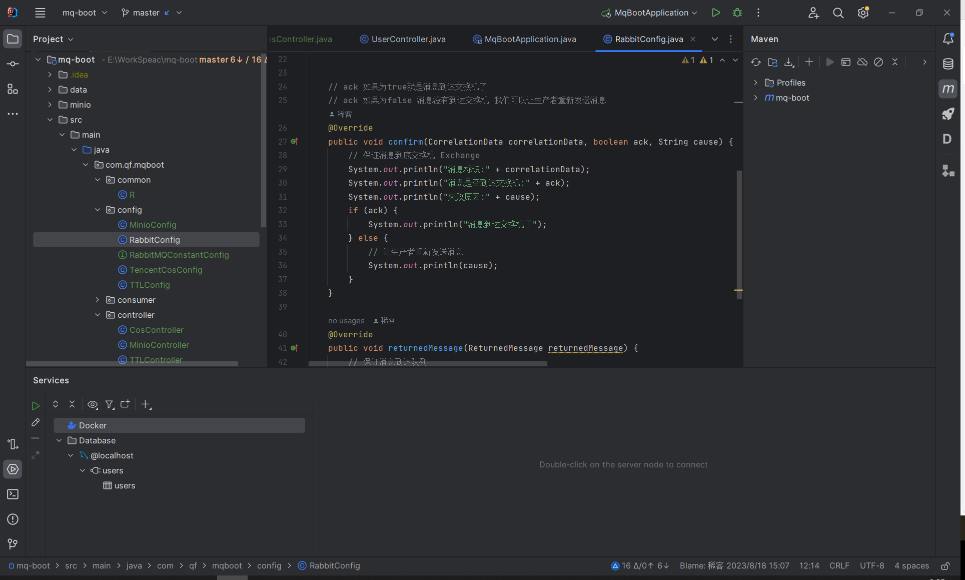The height and width of the screenshot is (580, 965).
Task: Open the mq-boot project dropdown
Action: click(85, 13)
